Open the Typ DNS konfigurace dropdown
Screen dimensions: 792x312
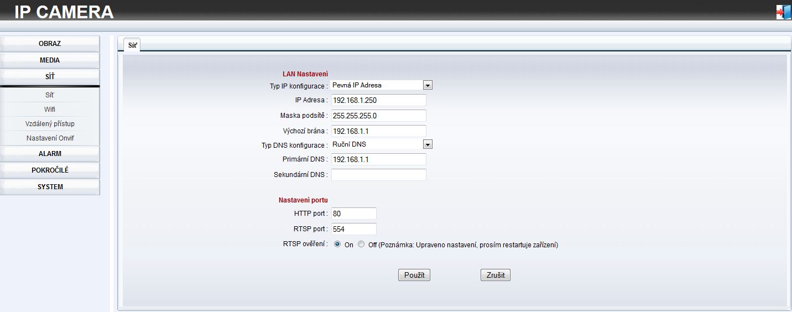pyautogui.click(x=381, y=144)
